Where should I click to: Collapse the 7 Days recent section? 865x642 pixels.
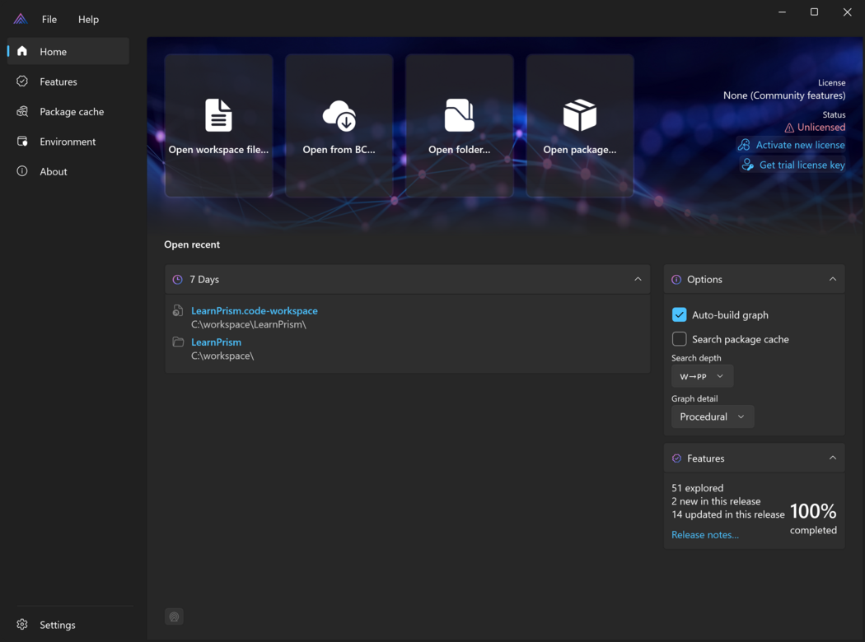(638, 279)
